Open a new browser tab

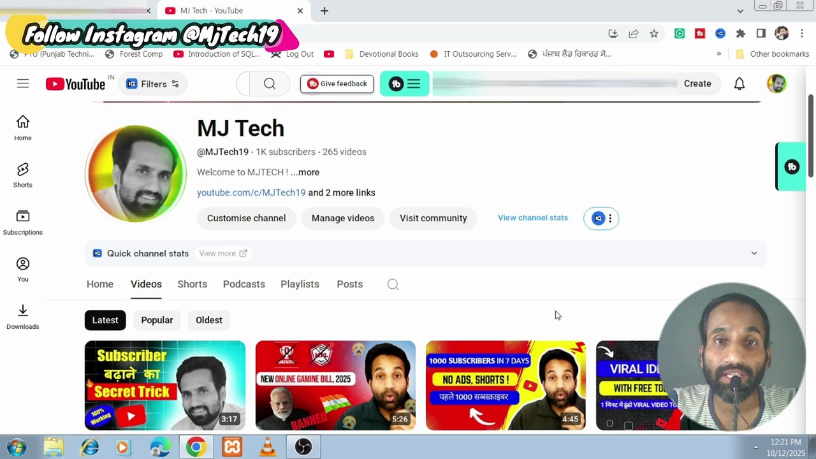(324, 11)
